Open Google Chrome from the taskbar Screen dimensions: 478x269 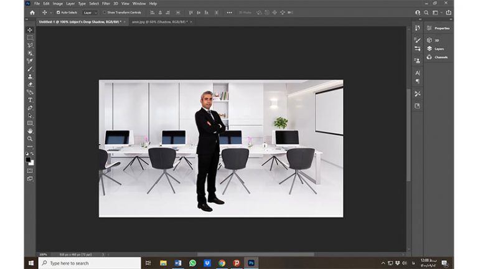pyautogui.click(x=222, y=263)
